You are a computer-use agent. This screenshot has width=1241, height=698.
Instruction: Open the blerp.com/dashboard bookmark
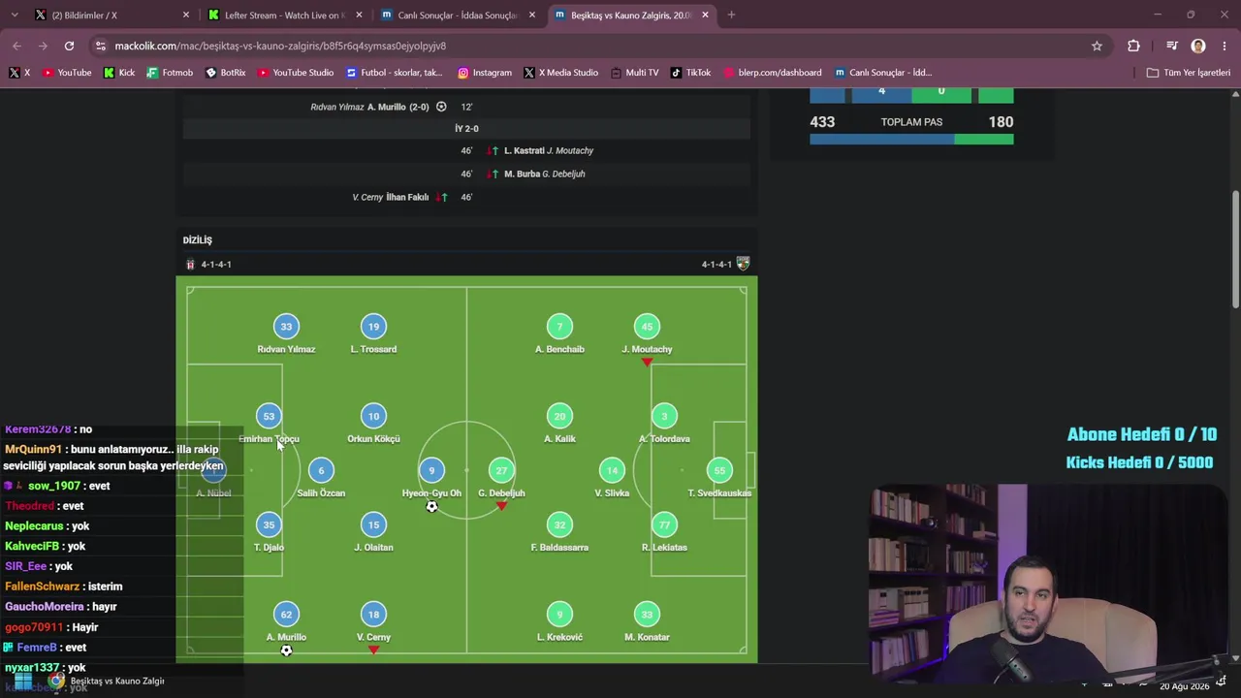click(772, 73)
